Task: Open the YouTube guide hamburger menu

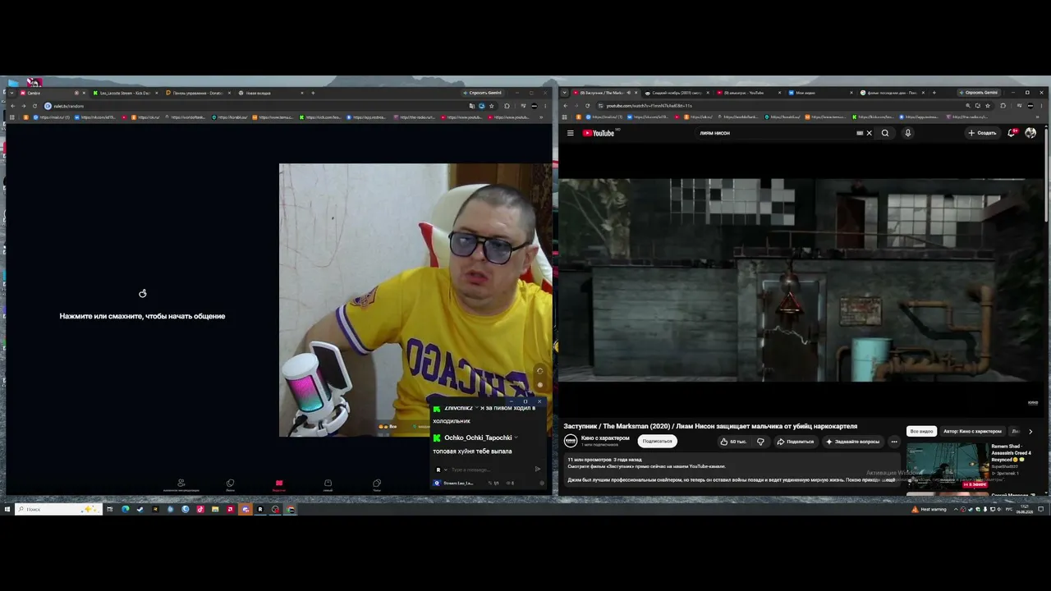Action: pos(570,133)
